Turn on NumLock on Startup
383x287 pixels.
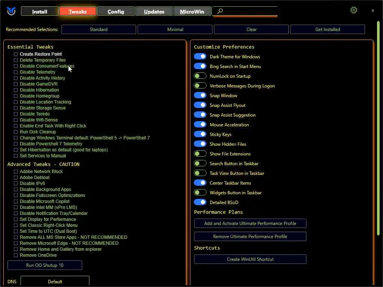[200, 76]
